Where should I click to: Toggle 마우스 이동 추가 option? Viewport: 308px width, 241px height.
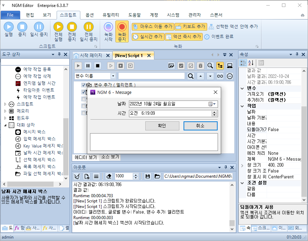(x=153, y=26)
